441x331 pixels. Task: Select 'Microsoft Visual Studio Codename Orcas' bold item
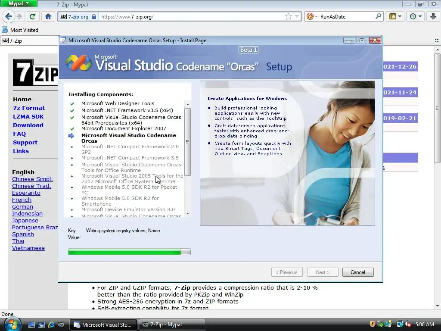click(128, 138)
